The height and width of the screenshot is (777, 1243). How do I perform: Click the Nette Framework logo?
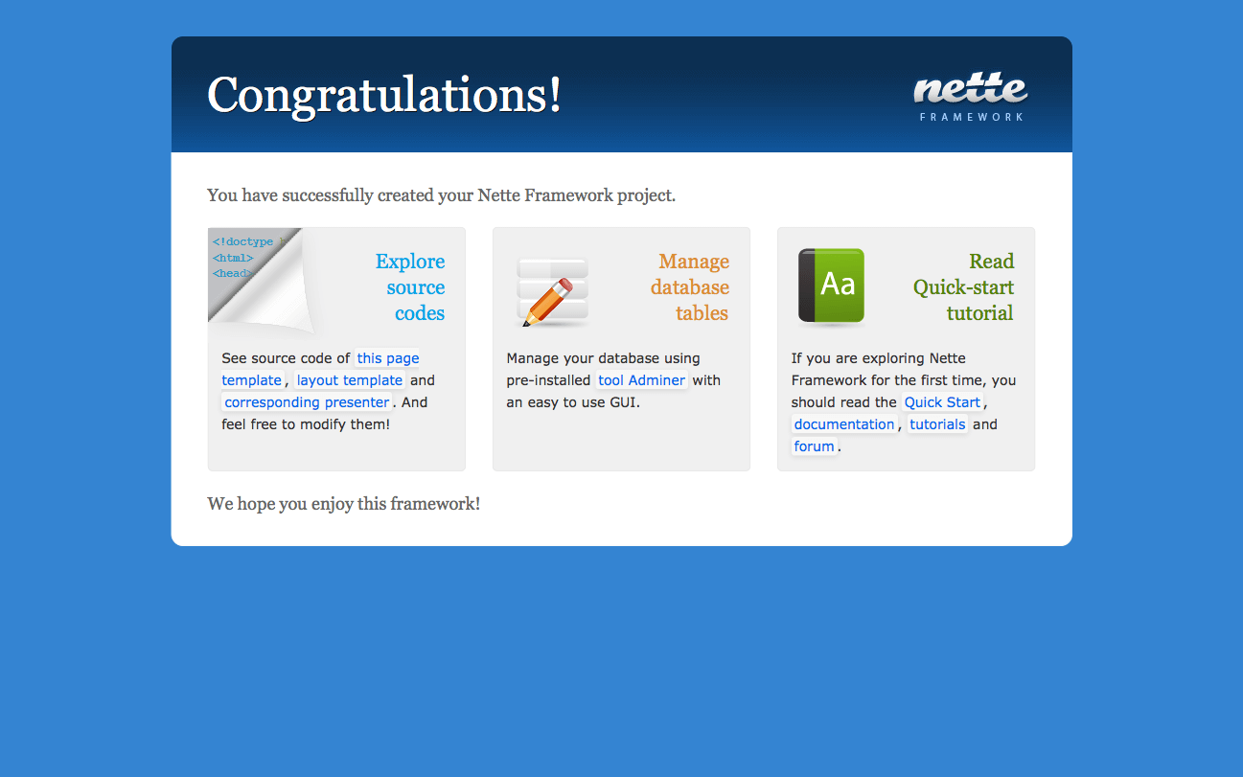(x=970, y=97)
